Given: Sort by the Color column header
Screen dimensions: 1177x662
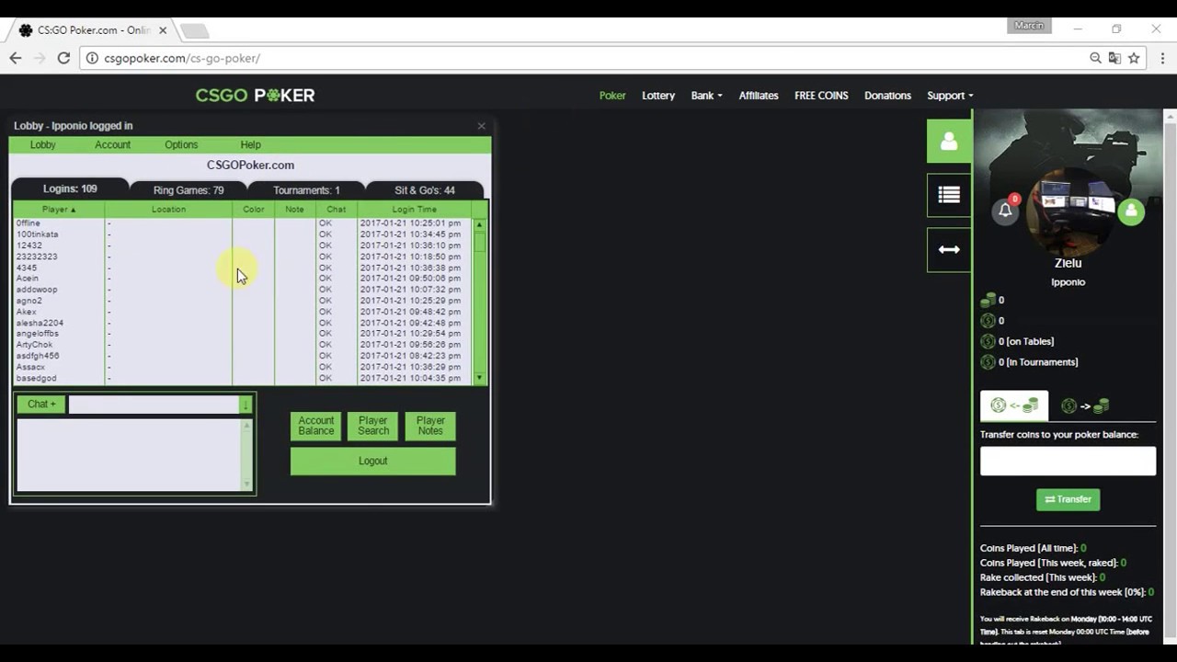Looking at the screenshot, I should point(254,210).
